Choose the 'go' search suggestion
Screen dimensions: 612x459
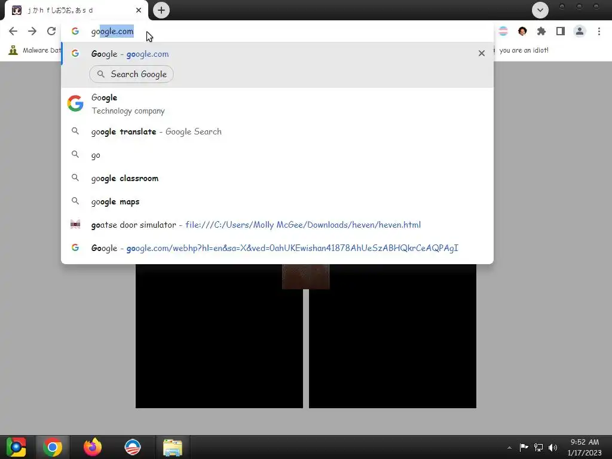pos(277,155)
